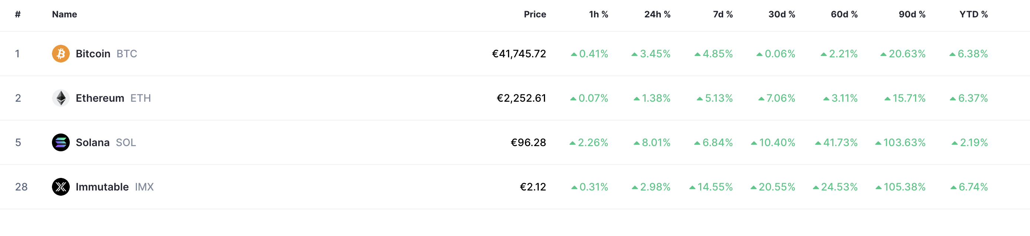Image resolution: width=1030 pixels, height=236 pixels.
Task: Sort by the 60d % column
Action: coord(844,14)
